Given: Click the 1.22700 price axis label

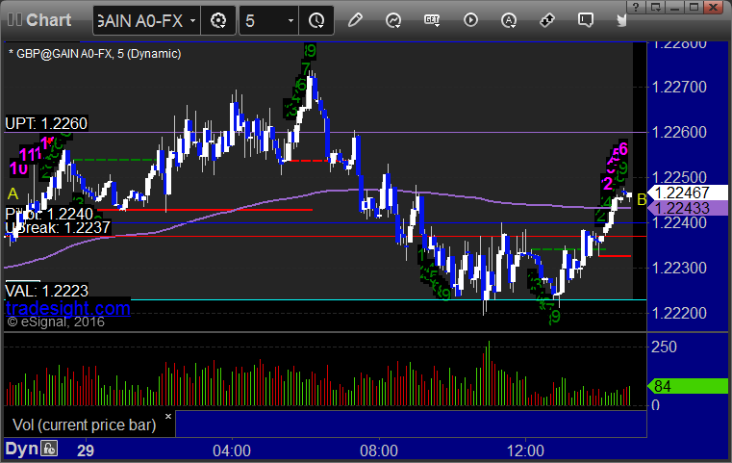Looking at the screenshot, I should pos(679,87).
